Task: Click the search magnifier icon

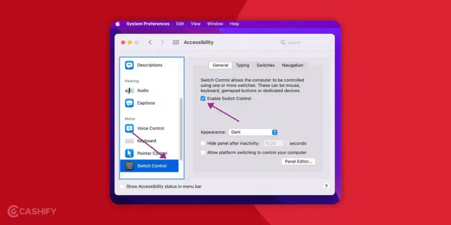Action: pos(283,43)
